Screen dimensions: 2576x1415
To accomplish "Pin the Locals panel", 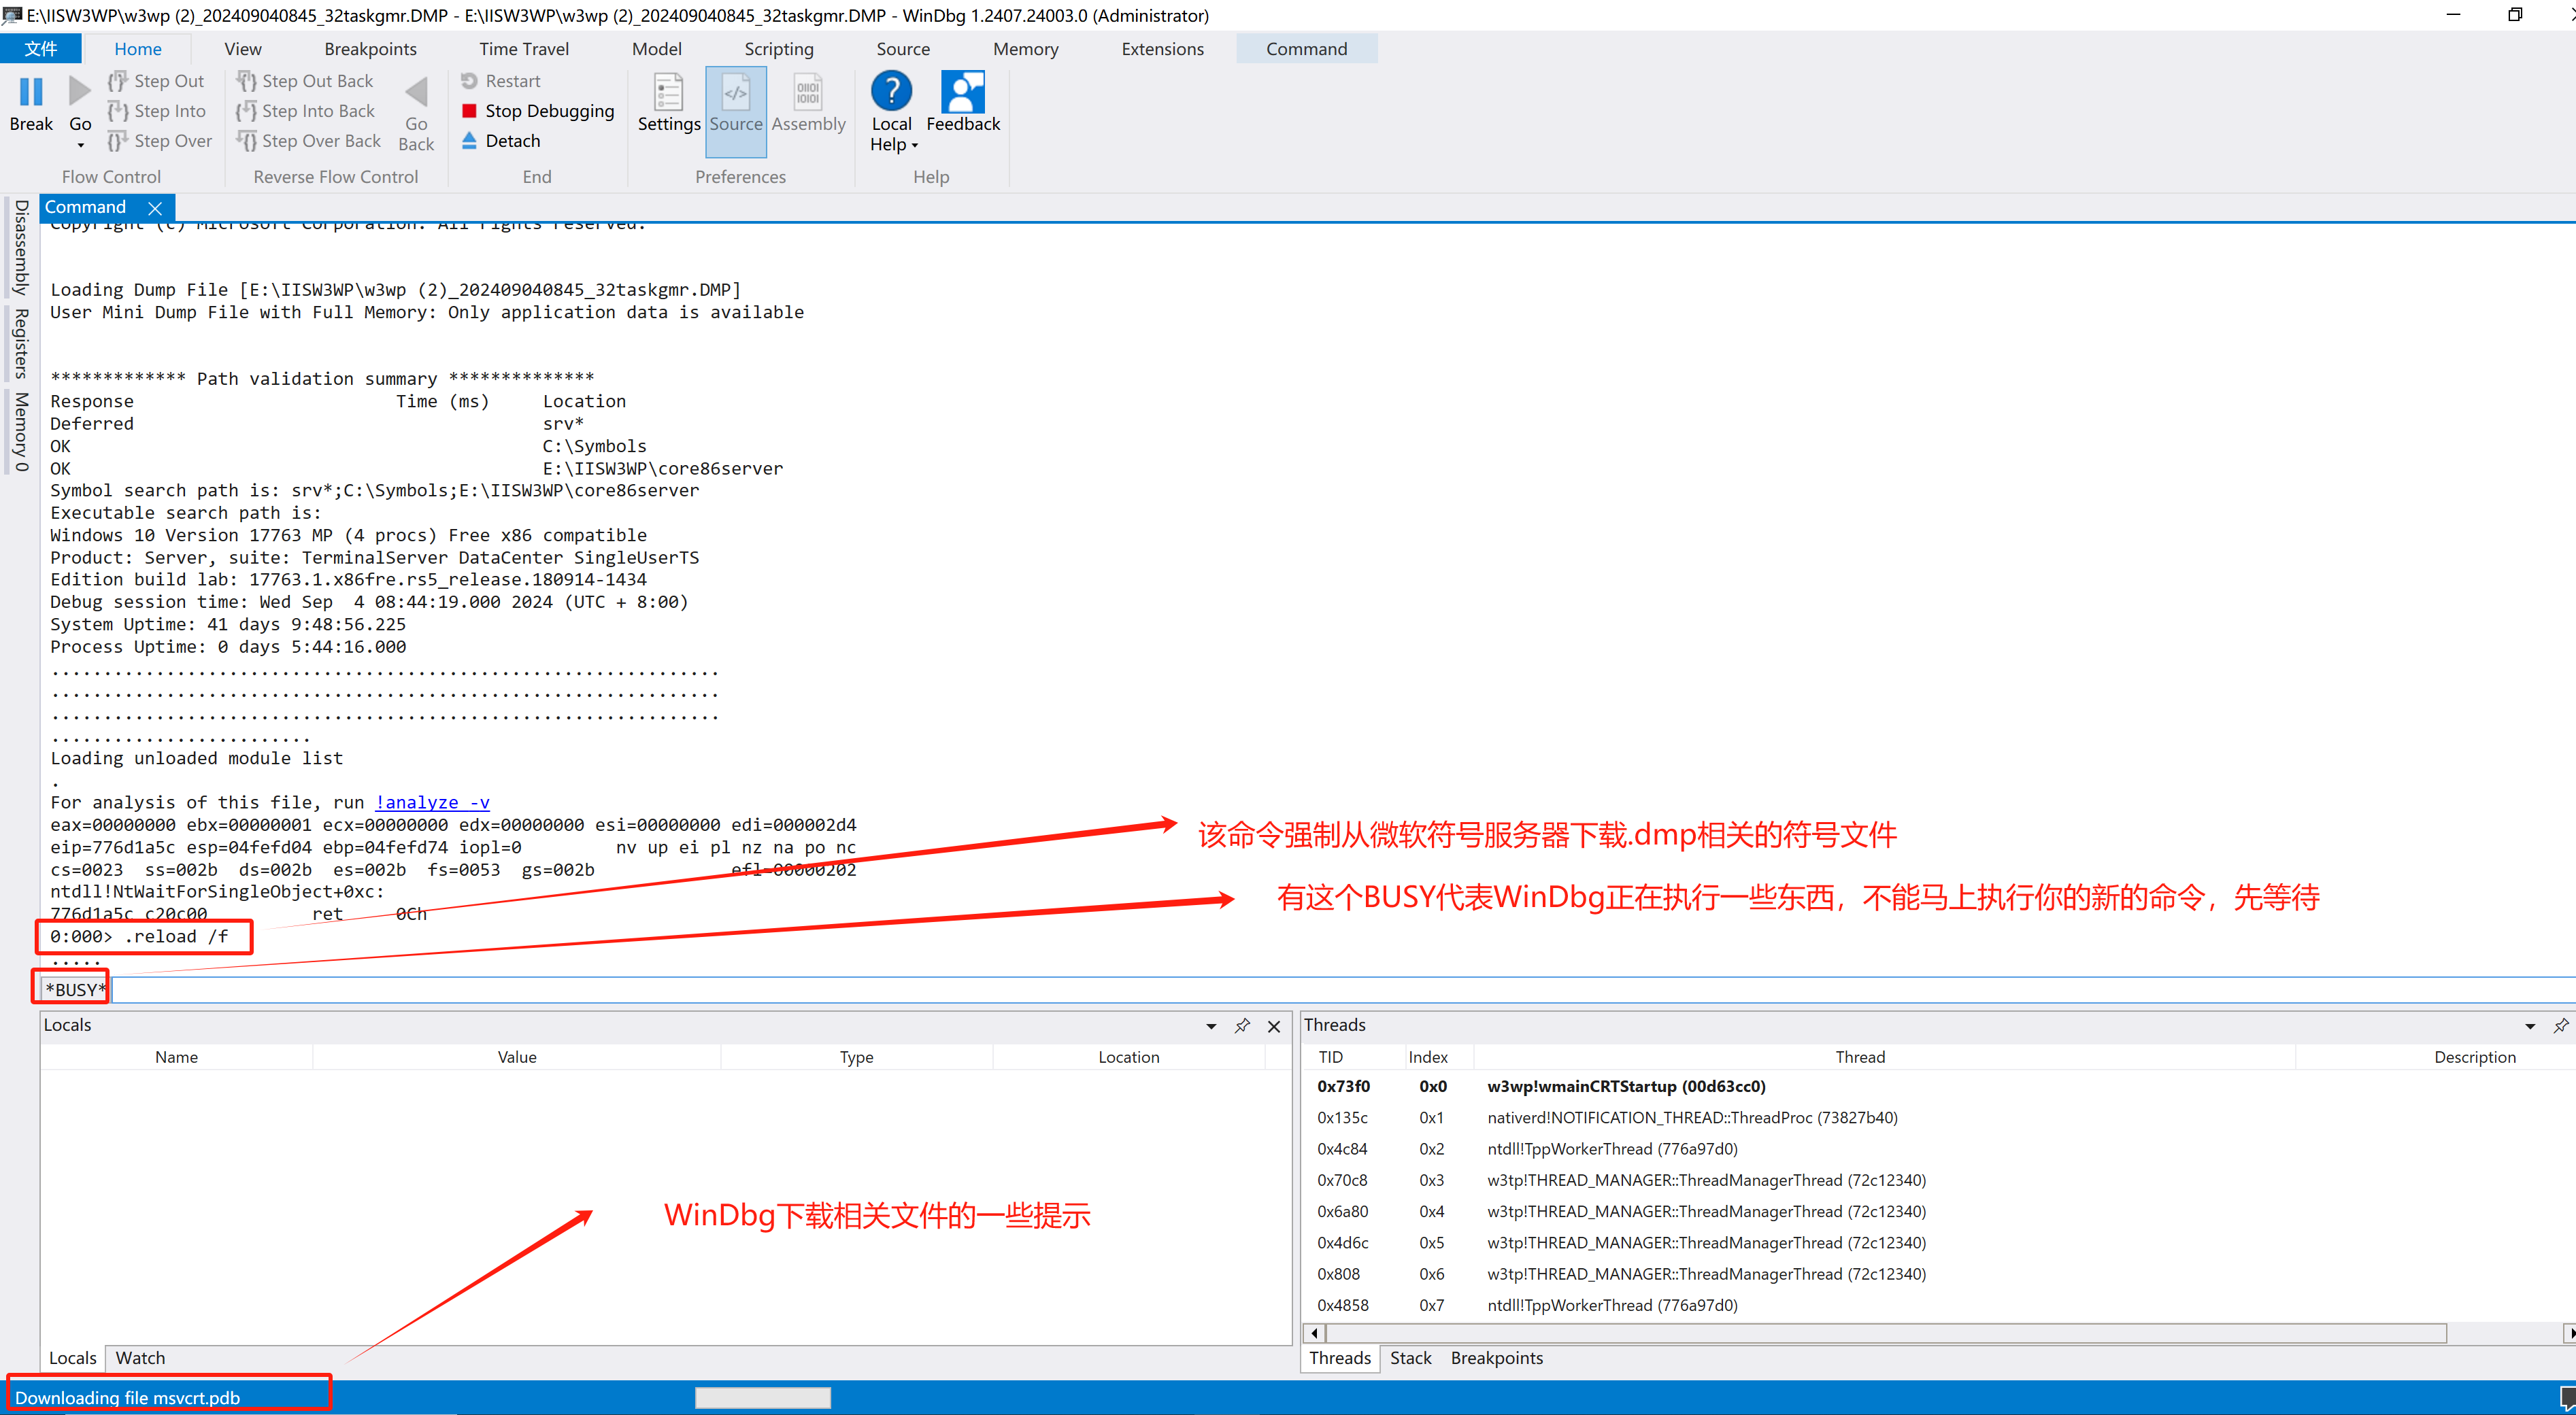I will click(1242, 1025).
